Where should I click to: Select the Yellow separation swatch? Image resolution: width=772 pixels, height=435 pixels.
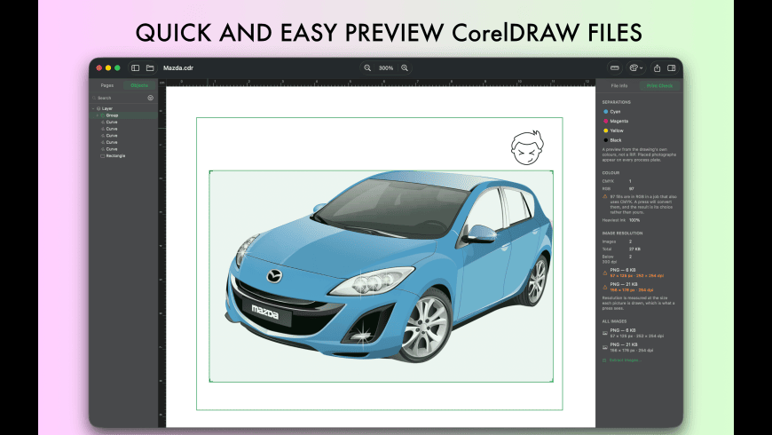coord(605,130)
